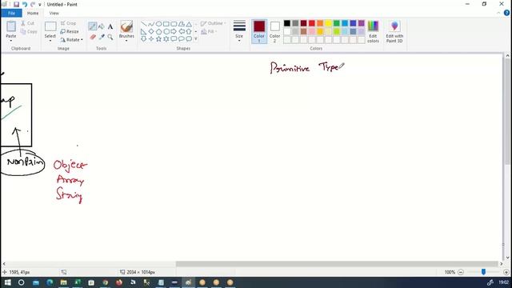Select the Text tool

click(110, 26)
